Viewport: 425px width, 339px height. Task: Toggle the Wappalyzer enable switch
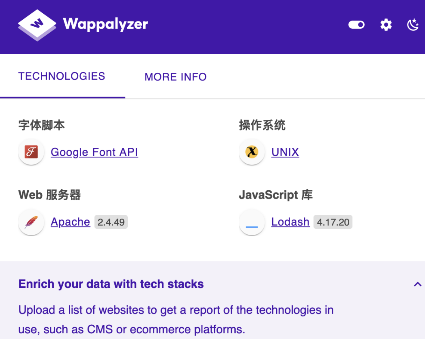[x=356, y=25]
